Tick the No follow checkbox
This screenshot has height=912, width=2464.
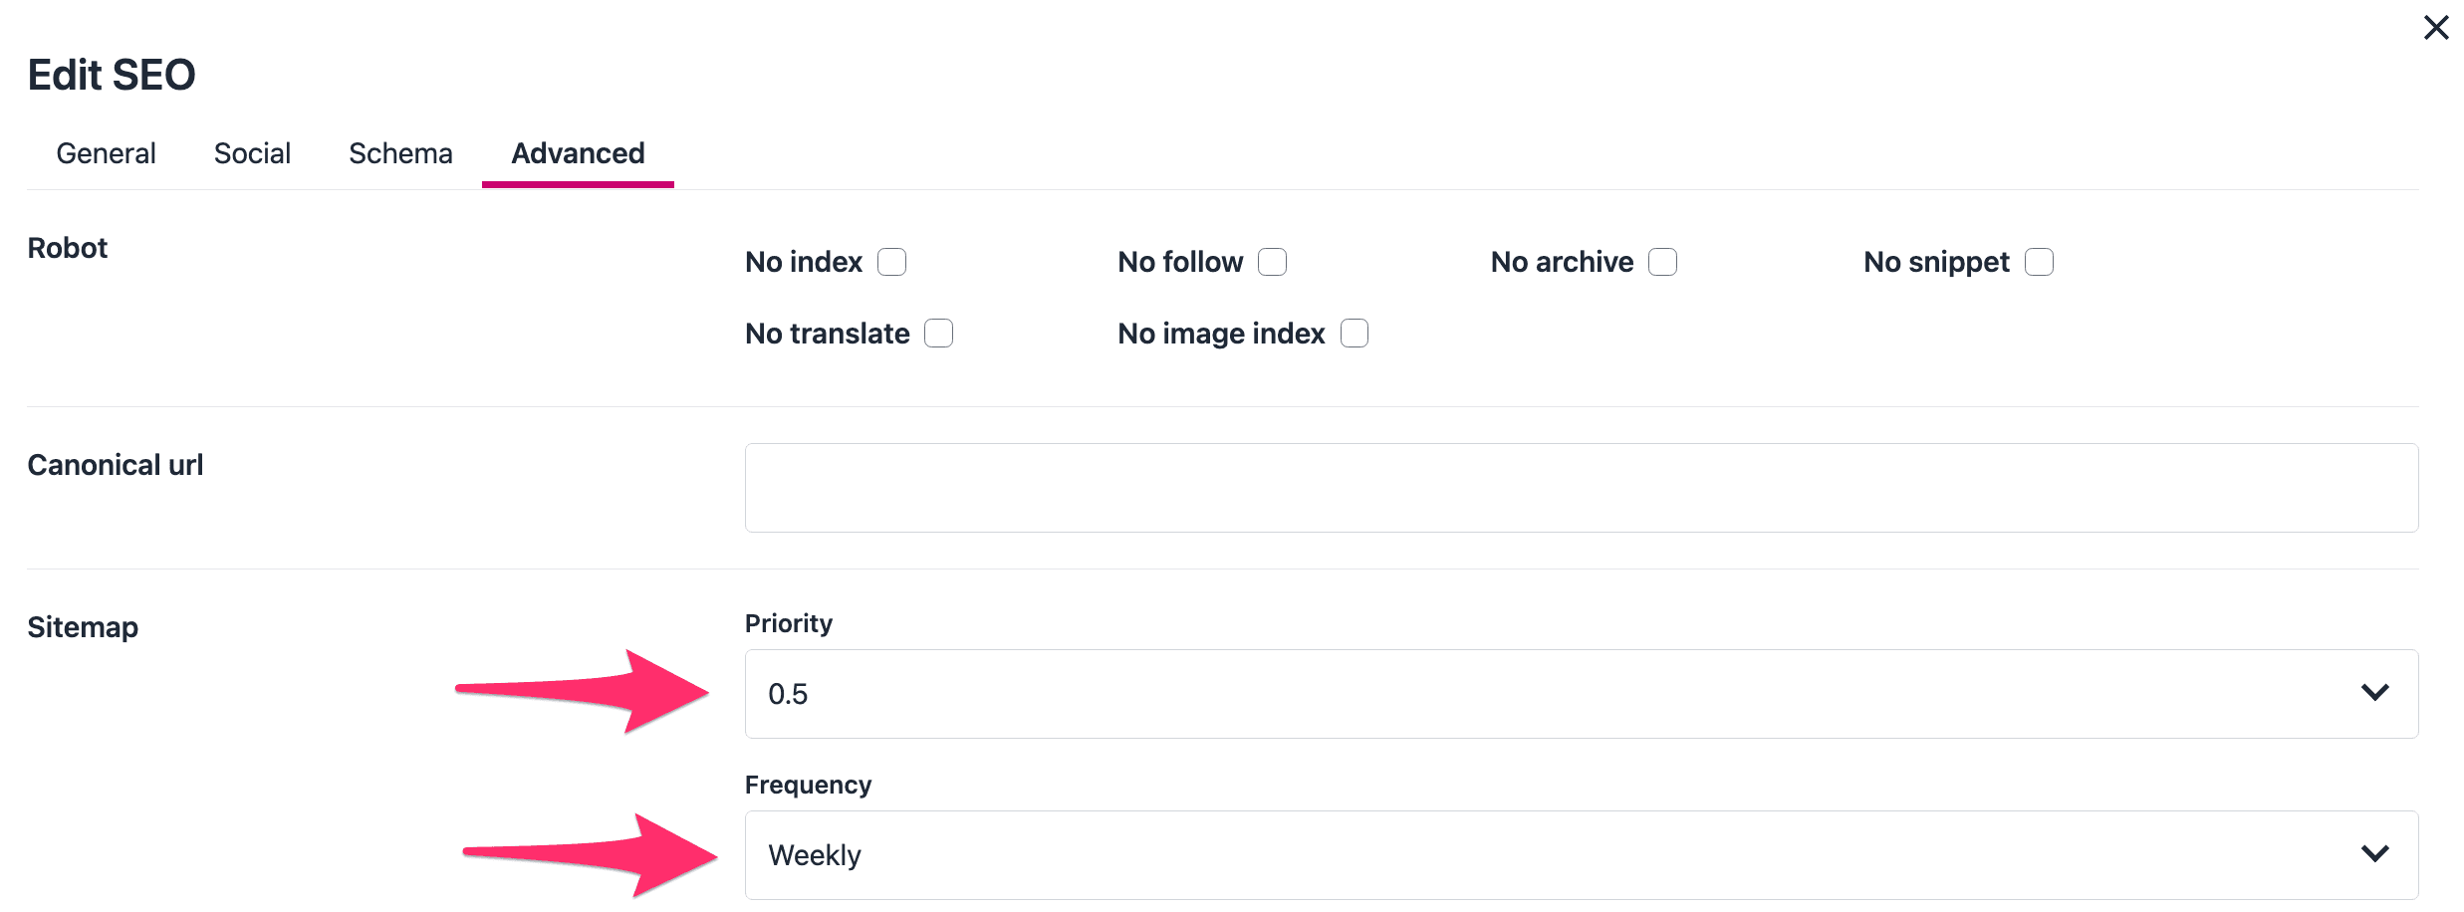point(1272,262)
